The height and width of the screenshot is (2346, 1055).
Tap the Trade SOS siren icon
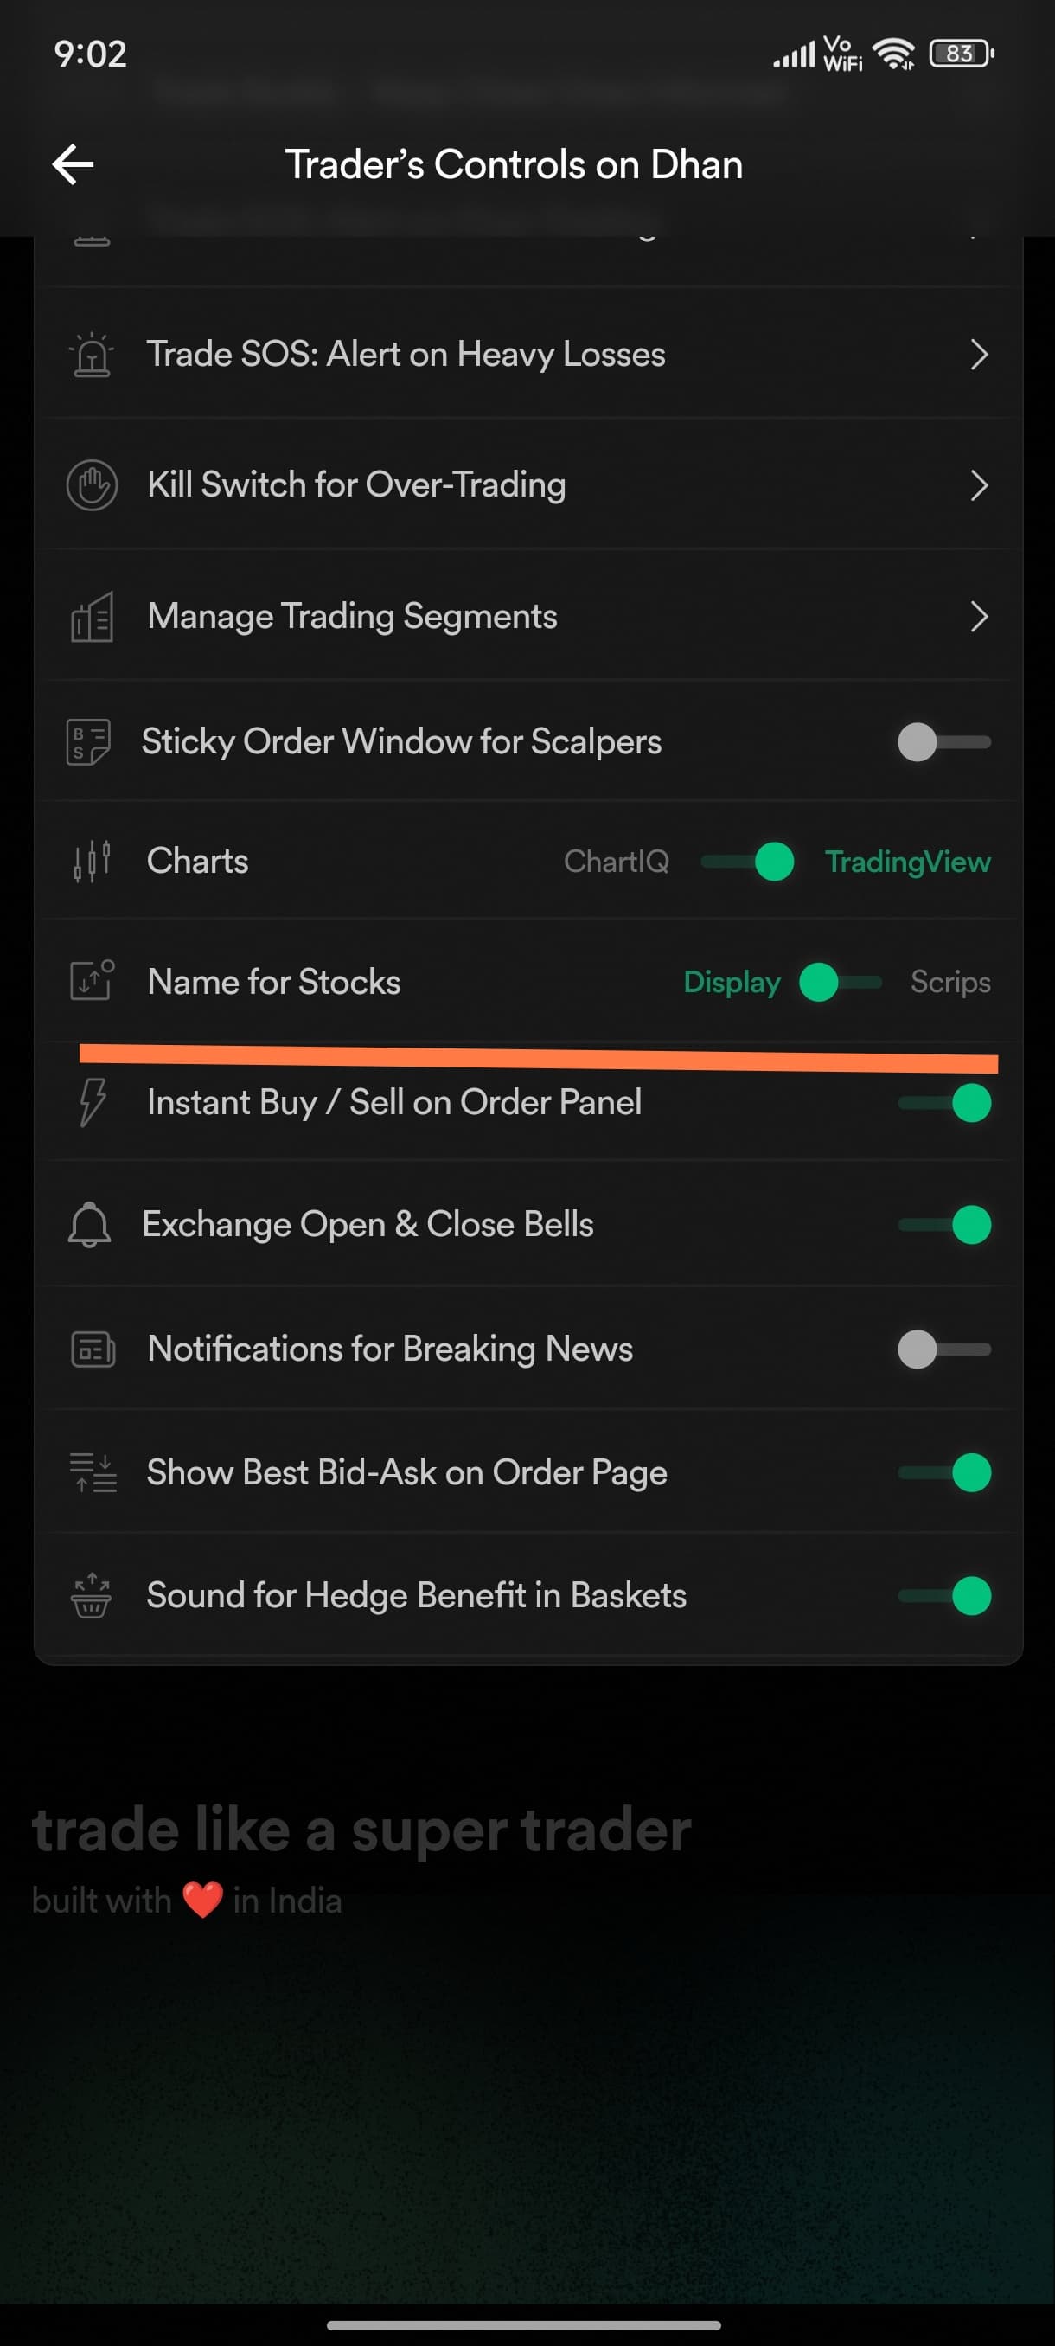91,355
